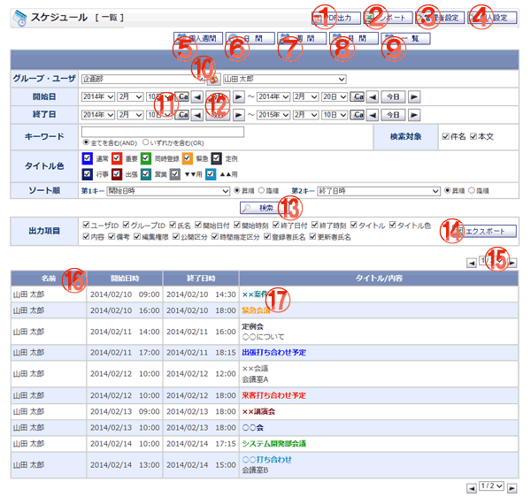Toggle the 件名 search target checkbox
This screenshot has height=497, width=531.
(x=445, y=136)
